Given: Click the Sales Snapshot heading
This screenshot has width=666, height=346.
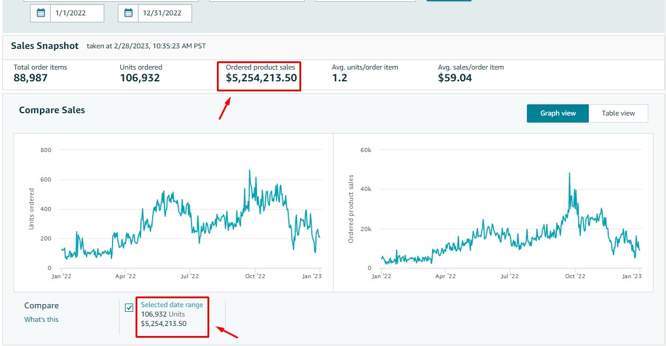Looking at the screenshot, I should pos(45,46).
